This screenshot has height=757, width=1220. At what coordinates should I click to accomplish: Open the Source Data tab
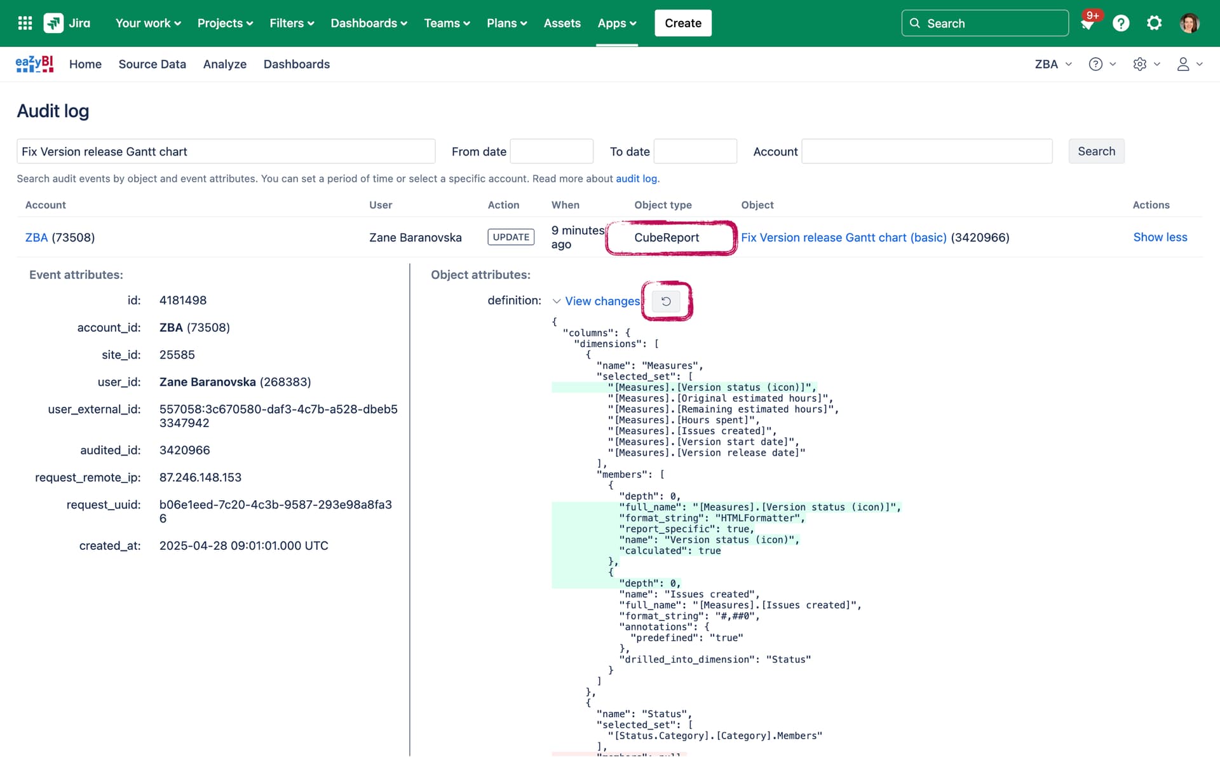[152, 64]
